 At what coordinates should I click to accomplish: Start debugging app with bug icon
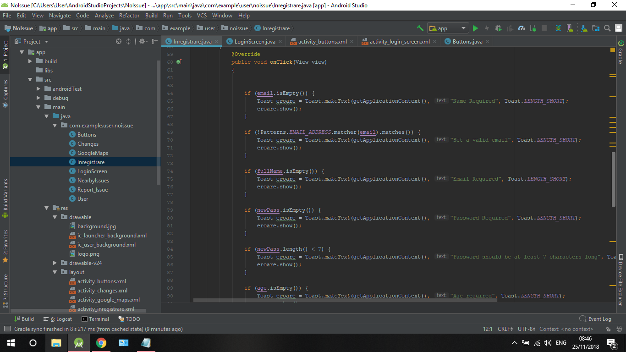498,28
